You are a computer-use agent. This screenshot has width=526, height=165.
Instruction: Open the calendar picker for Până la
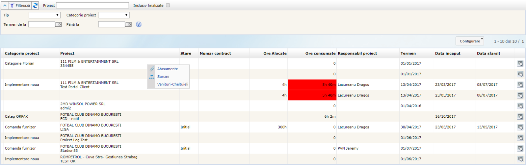click(128, 24)
